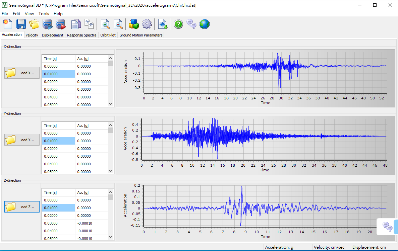Click the Save floppy disk icon

[x=21, y=24]
